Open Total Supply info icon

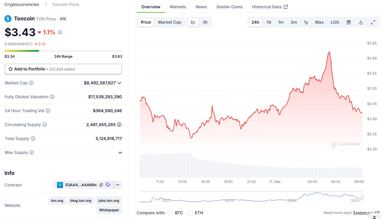click(x=33, y=139)
